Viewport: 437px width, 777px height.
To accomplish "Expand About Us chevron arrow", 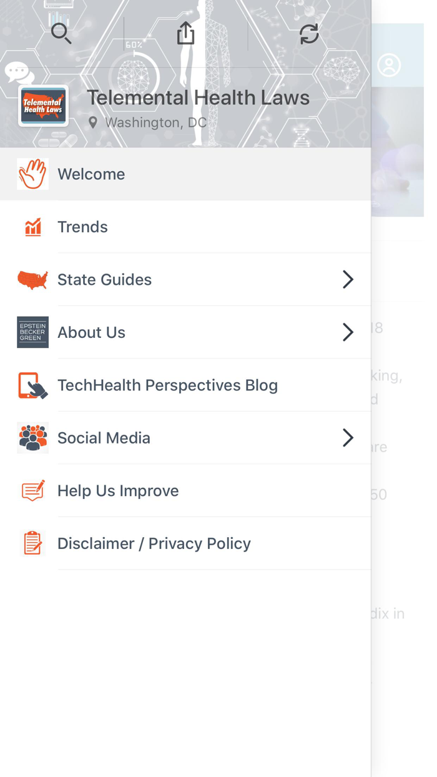I will pos(348,332).
